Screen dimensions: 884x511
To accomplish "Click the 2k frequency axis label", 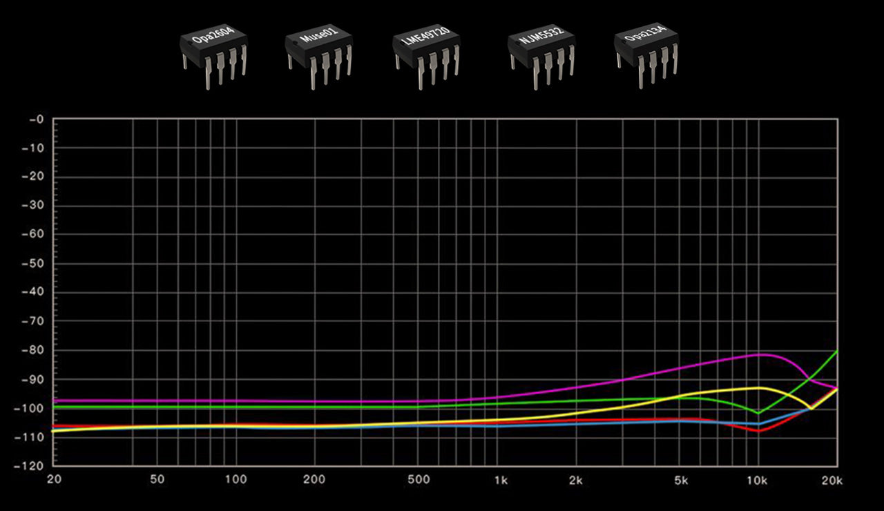I will pyautogui.click(x=576, y=480).
